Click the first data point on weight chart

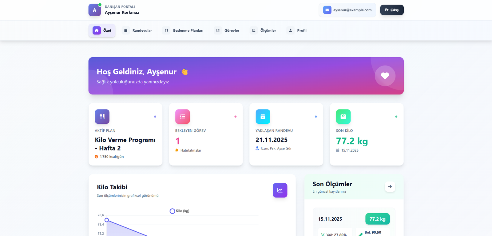[x=107, y=220]
